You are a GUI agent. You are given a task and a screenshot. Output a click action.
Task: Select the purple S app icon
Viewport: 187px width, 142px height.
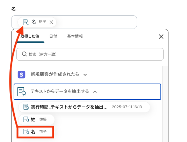pyautogui.click(x=21, y=74)
